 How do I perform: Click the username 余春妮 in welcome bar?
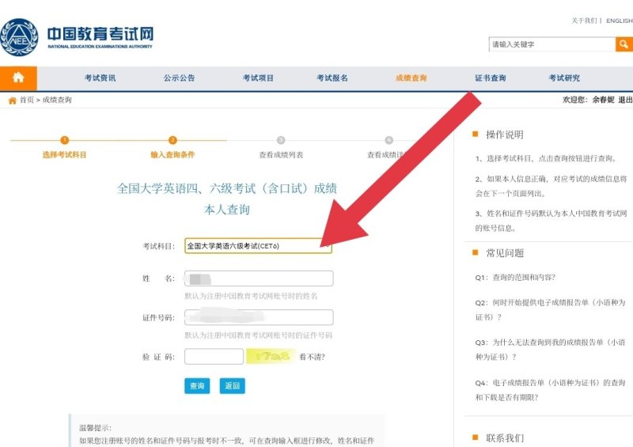pos(603,100)
